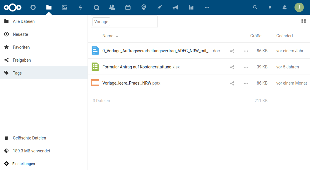Select Favoriten in the sidebar
This screenshot has height=170, width=310.
pyautogui.click(x=21, y=47)
